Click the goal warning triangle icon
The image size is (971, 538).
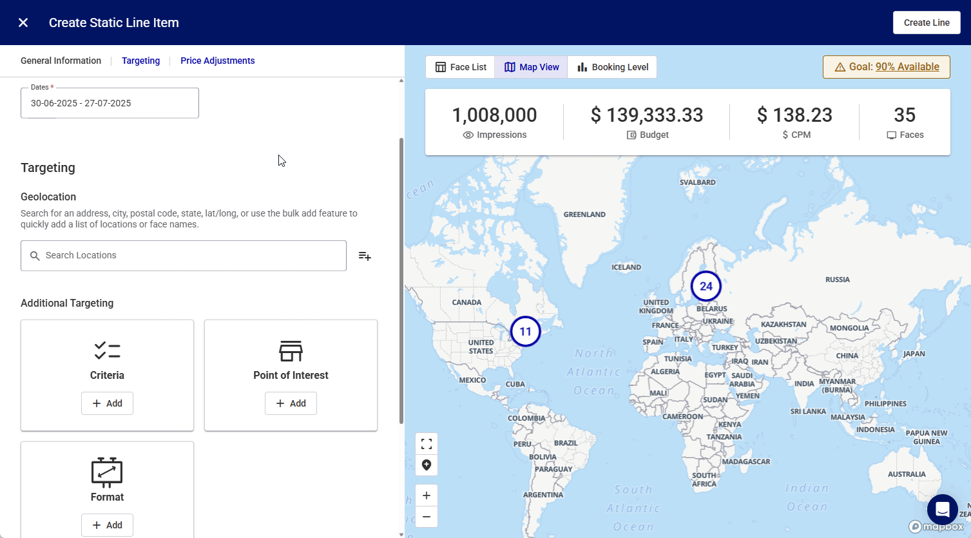[x=840, y=67]
